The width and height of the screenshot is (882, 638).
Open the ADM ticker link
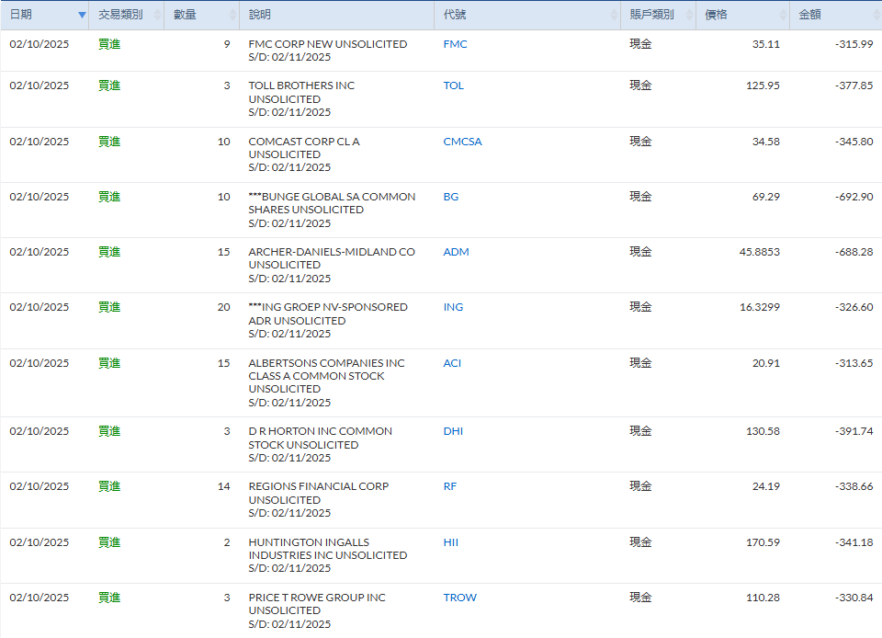pos(456,252)
